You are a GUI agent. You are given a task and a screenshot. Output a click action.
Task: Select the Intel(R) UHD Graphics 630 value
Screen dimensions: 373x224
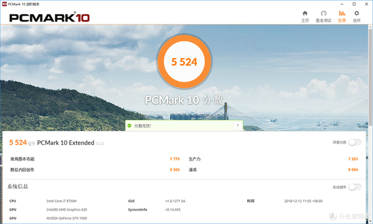[67, 210]
